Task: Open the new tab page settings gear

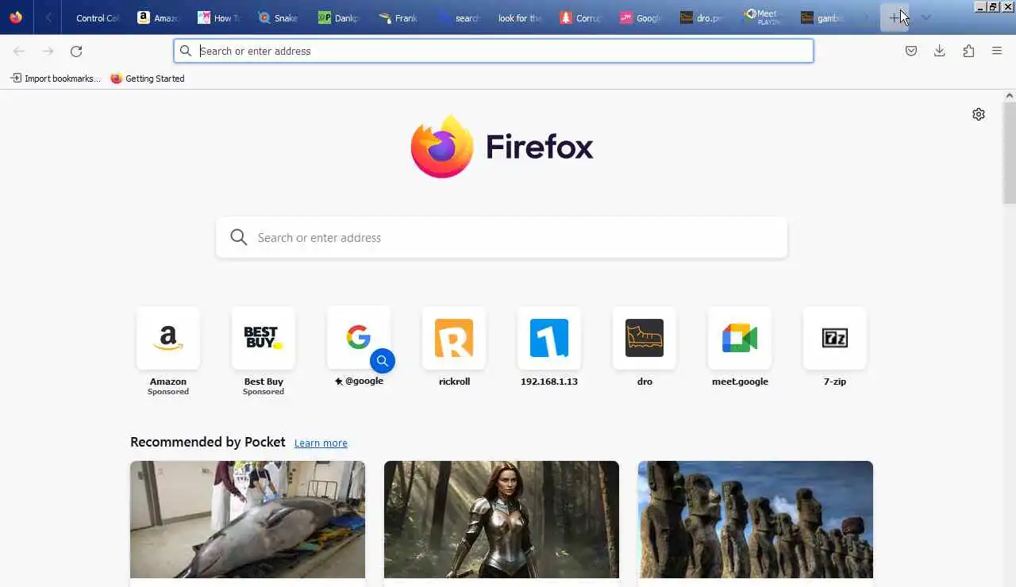Action: [979, 114]
